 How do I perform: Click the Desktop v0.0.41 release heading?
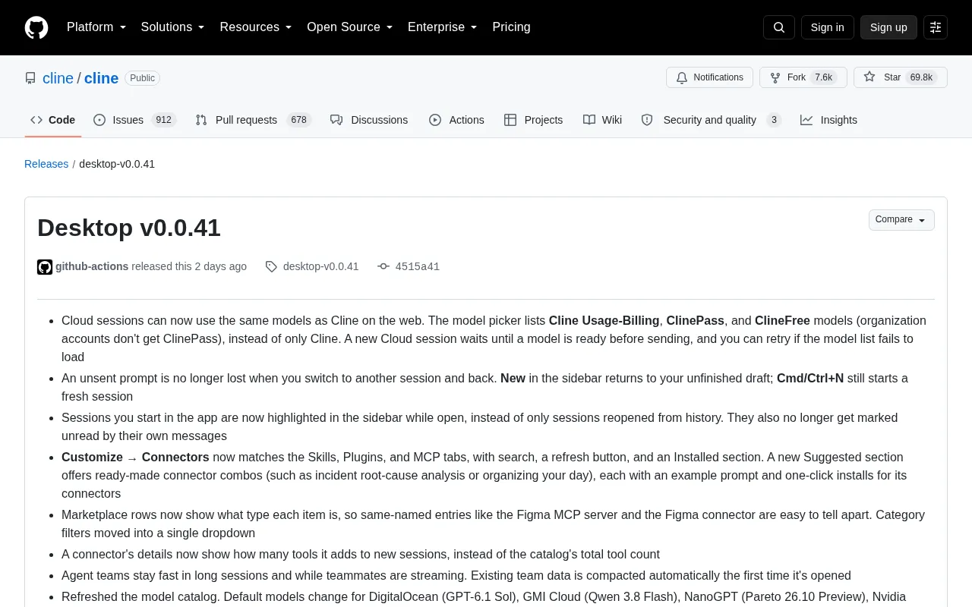point(129,228)
